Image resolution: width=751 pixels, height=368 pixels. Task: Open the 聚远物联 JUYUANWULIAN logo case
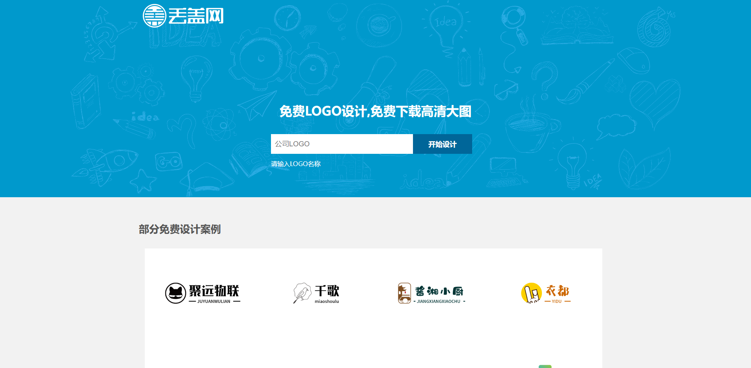202,293
